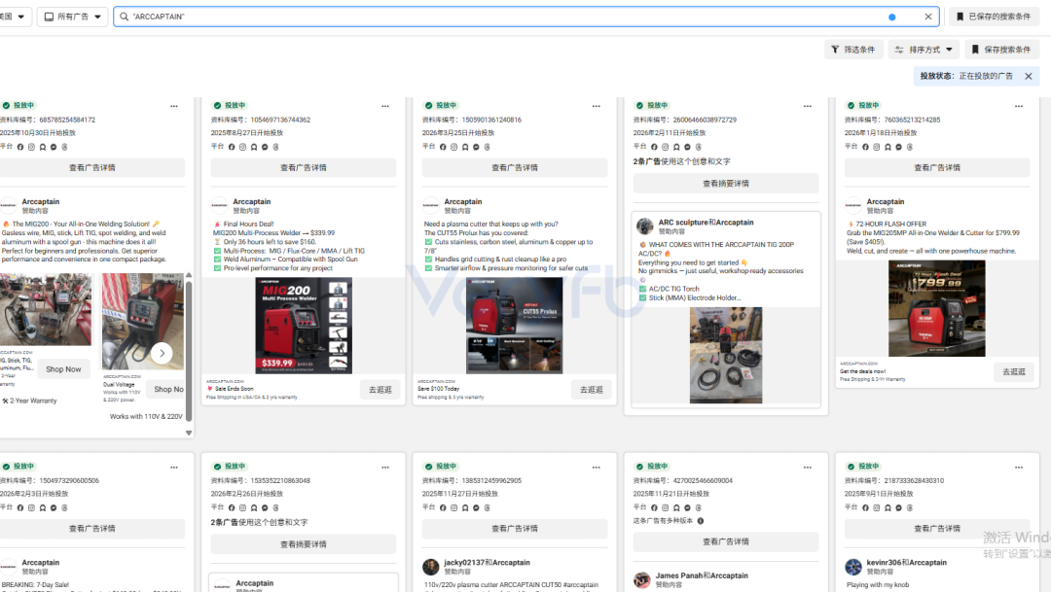View ad details for ad 1054697136744362
The image size is (1051, 592).
click(303, 167)
